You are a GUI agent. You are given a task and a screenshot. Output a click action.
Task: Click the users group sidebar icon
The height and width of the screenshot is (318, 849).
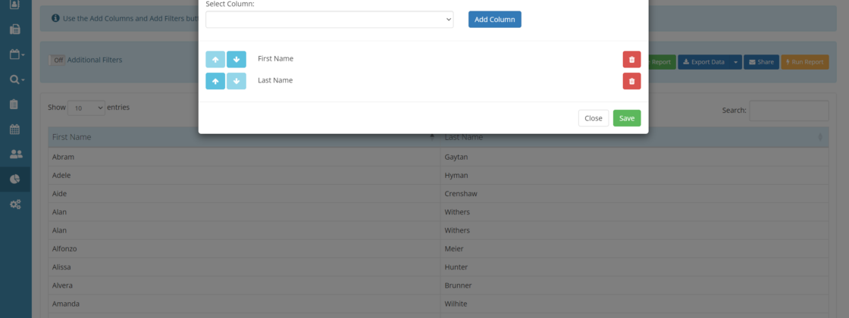15,154
